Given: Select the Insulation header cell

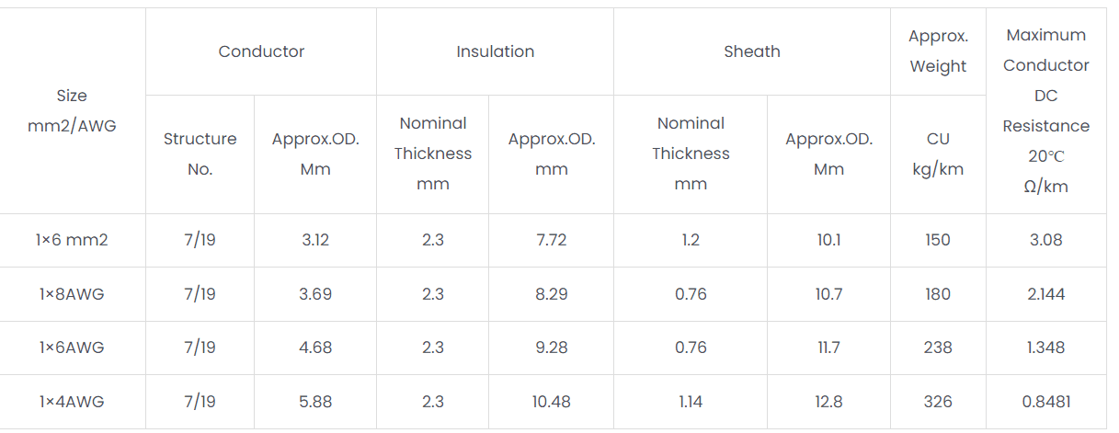Looking at the screenshot, I should coord(495,51).
